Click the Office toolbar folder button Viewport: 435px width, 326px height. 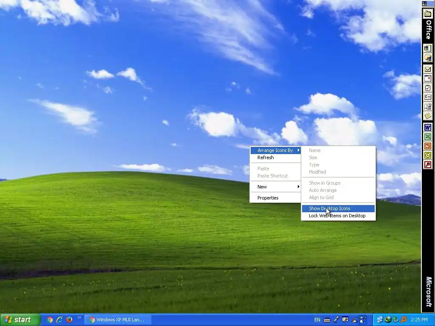(x=427, y=14)
